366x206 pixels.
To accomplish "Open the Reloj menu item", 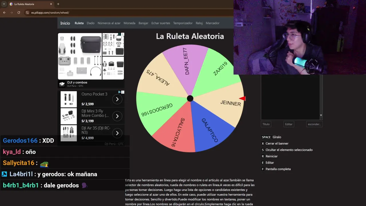I will coord(199,23).
